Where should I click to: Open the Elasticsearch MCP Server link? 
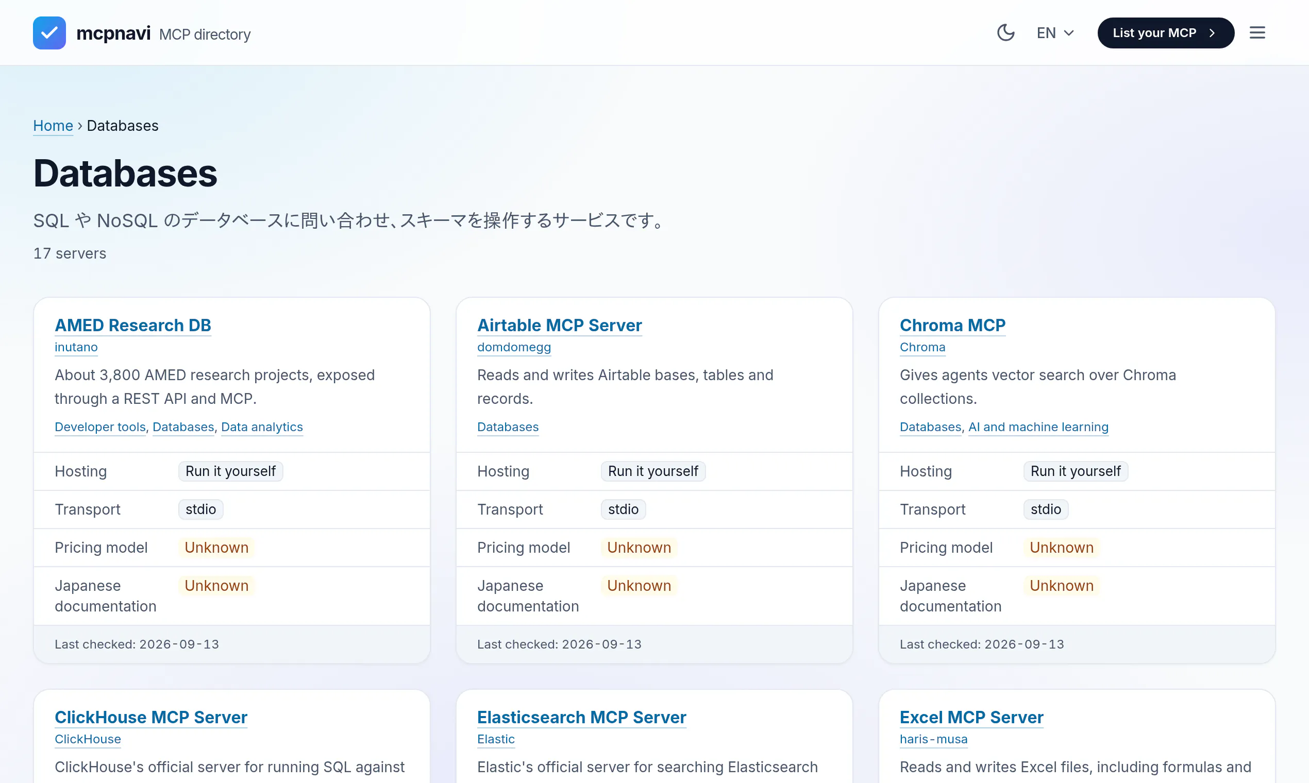[582, 717]
